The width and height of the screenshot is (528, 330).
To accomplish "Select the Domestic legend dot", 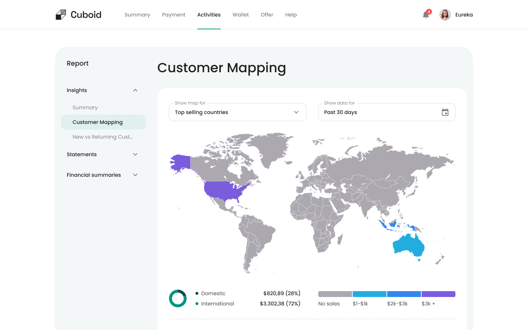I will (x=197, y=293).
